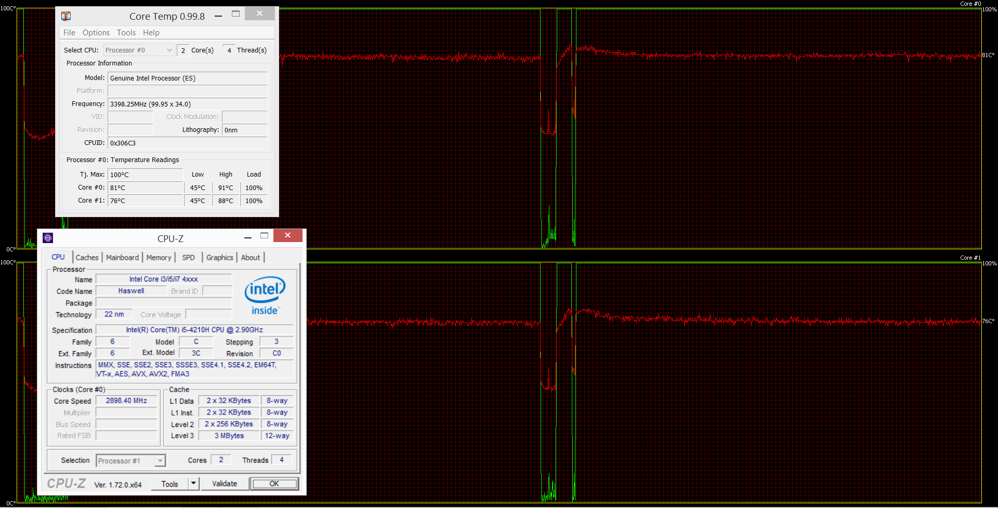Screen dimensions: 998x508
Task: Click the Level 3 cache value 3 MBytes
Action: tap(229, 436)
